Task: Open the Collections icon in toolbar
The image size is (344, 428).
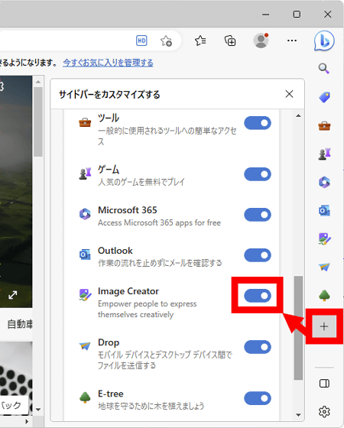Action: point(230,41)
